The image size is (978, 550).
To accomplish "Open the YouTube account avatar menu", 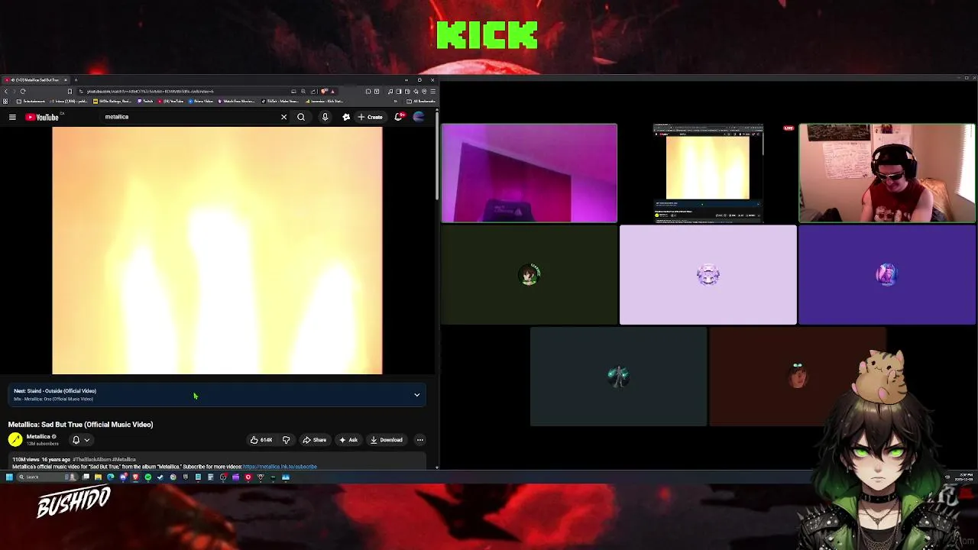I will point(419,117).
